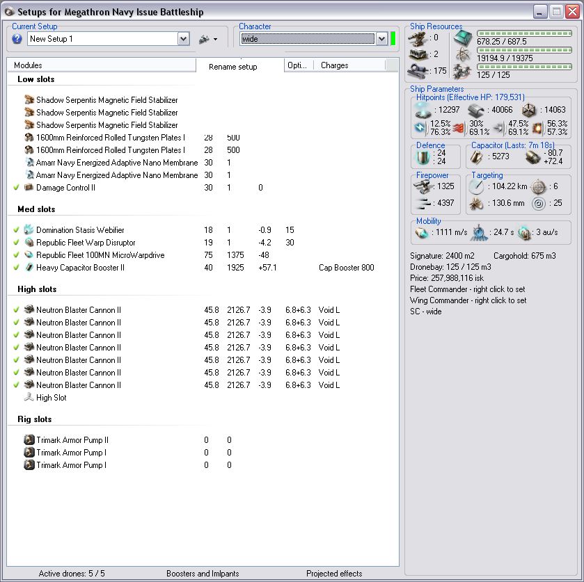
Task: Click the New Setup 1 name field
Action: pos(102,39)
